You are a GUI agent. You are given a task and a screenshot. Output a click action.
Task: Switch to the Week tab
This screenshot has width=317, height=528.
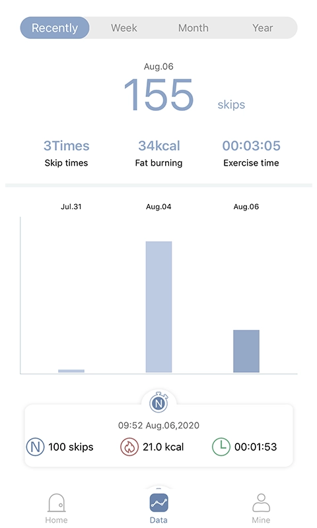[x=124, y=28]
